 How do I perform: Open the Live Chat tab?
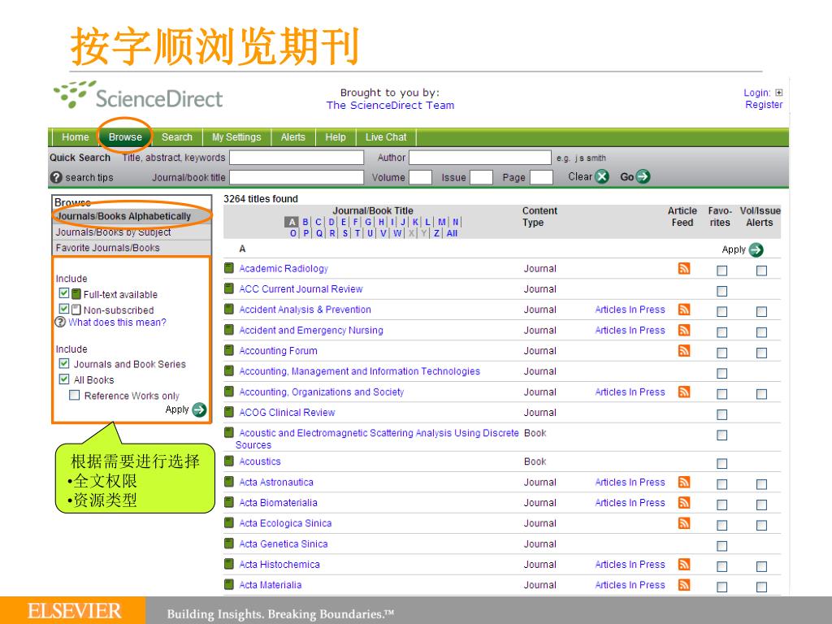coord(386,136)
